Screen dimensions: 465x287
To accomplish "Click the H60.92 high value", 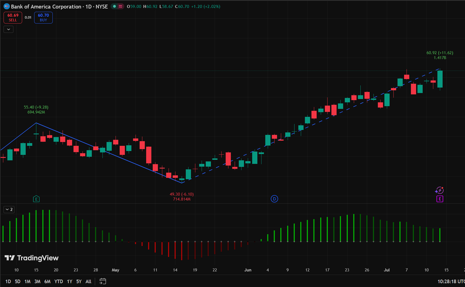I will tap(151, 7).
